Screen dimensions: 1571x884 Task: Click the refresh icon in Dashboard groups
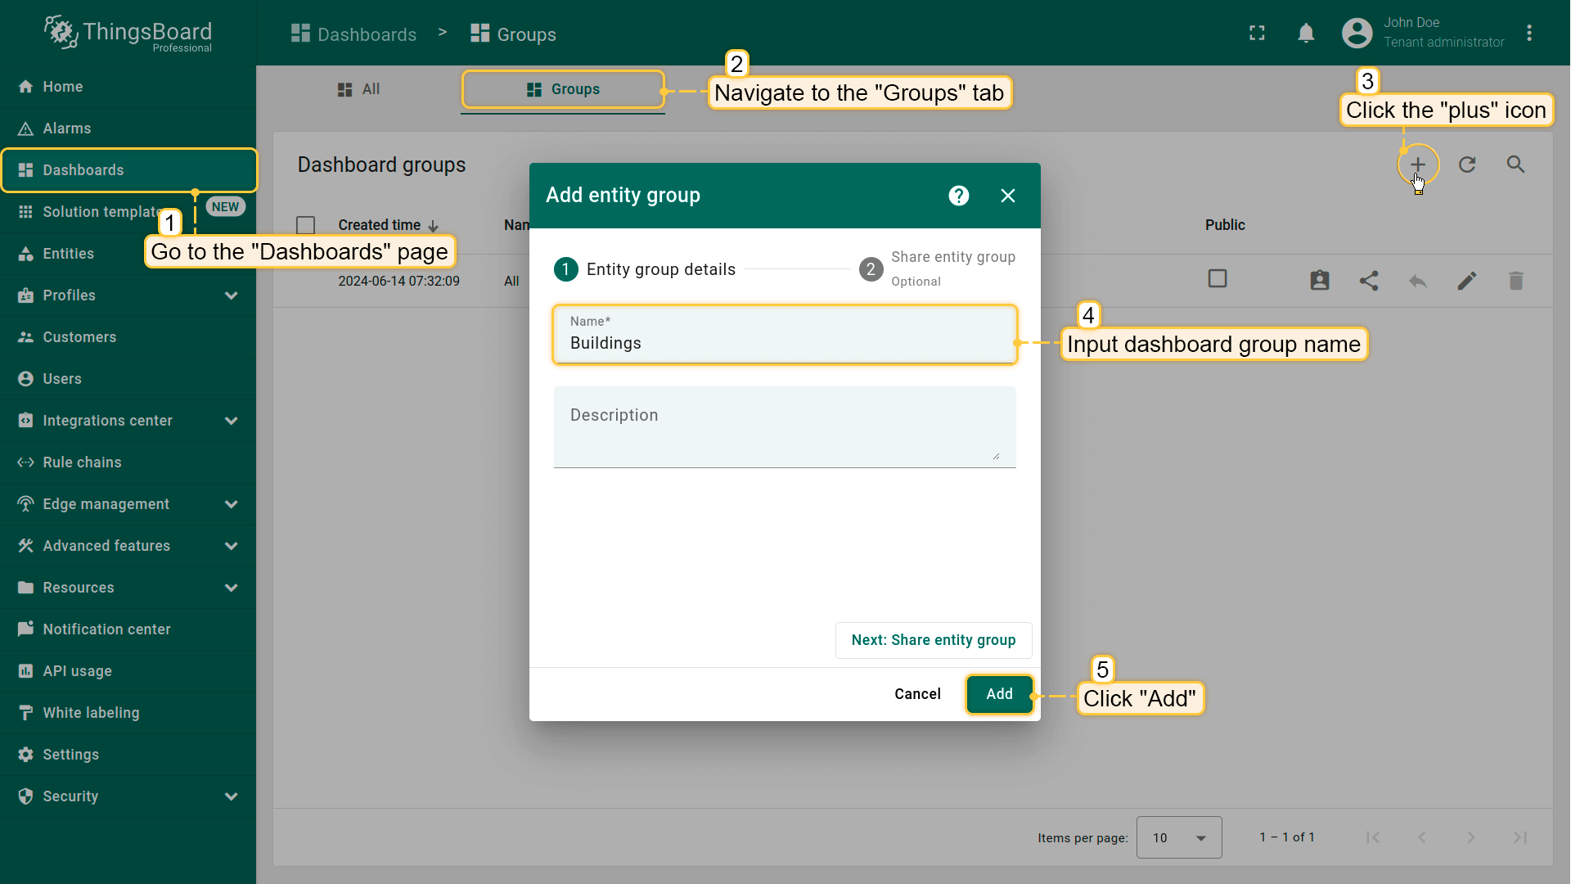[1467, 165]
